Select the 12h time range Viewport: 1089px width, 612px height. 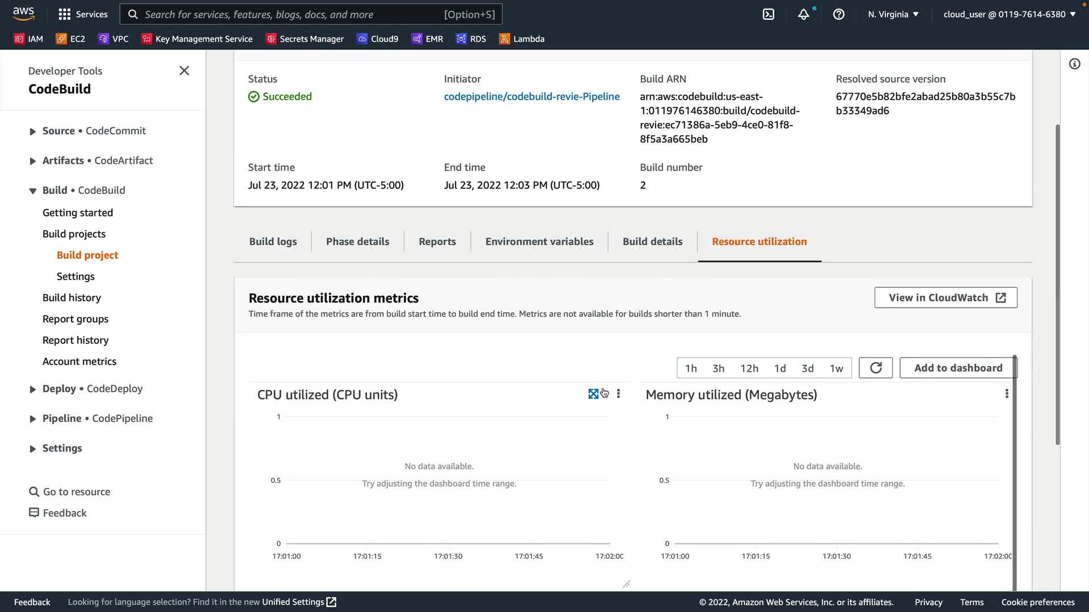[749, 368]
